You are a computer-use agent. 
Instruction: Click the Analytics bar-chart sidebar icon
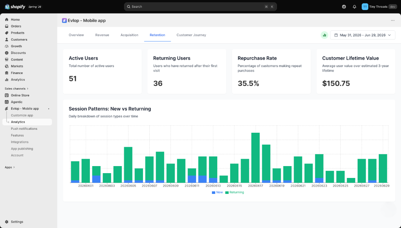click(x=7, y=79)
